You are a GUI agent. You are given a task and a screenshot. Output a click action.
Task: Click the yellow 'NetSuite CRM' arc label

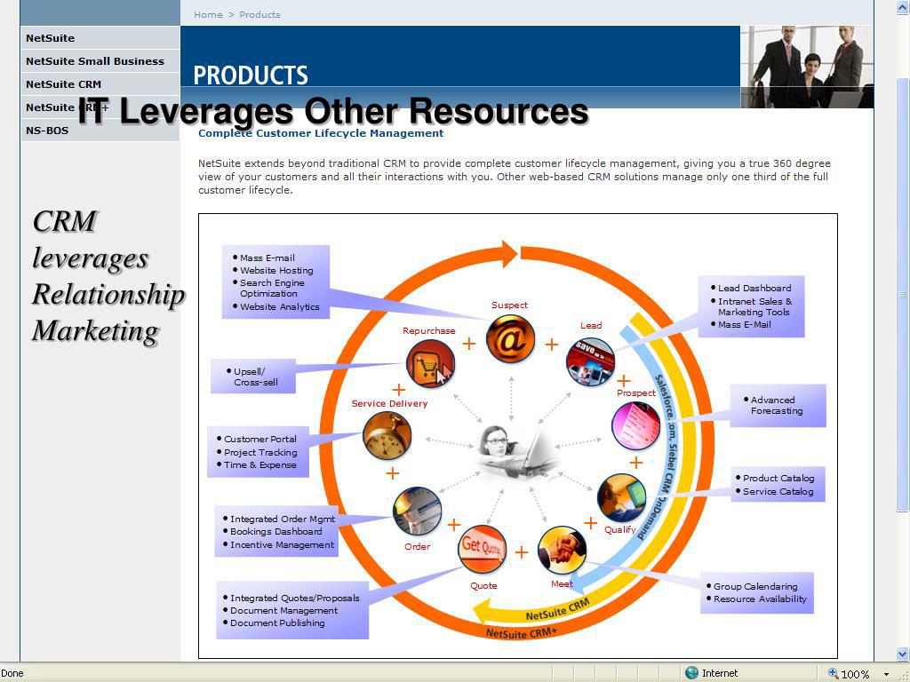click(x=557, y=609)
